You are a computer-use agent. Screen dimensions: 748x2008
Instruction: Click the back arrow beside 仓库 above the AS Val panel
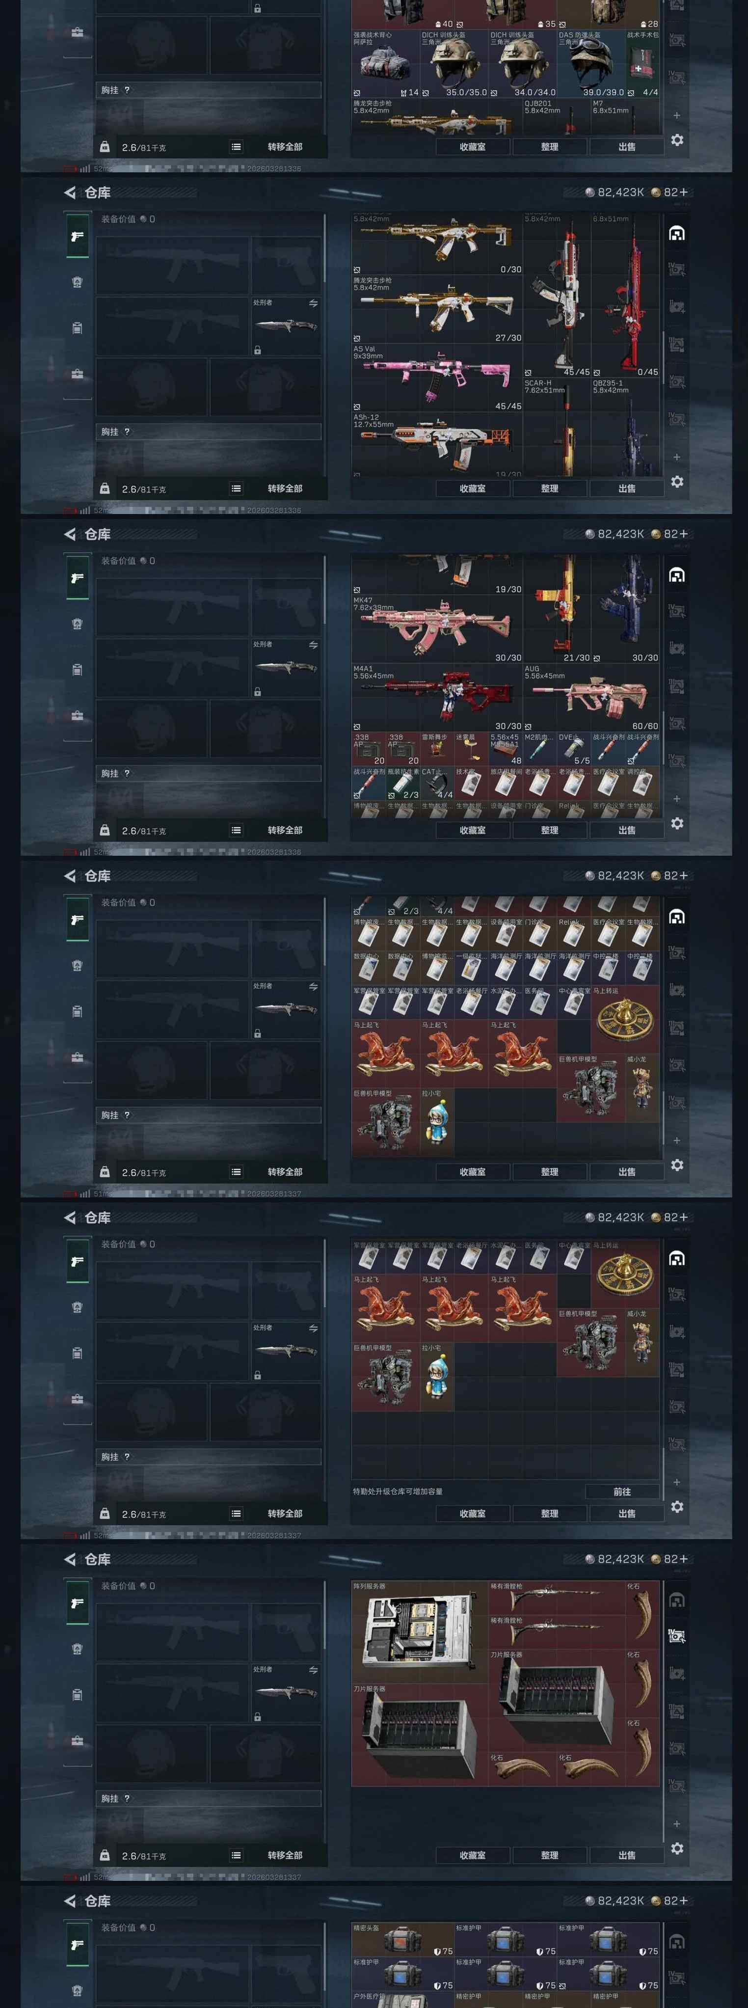click(x=70, y=192)
